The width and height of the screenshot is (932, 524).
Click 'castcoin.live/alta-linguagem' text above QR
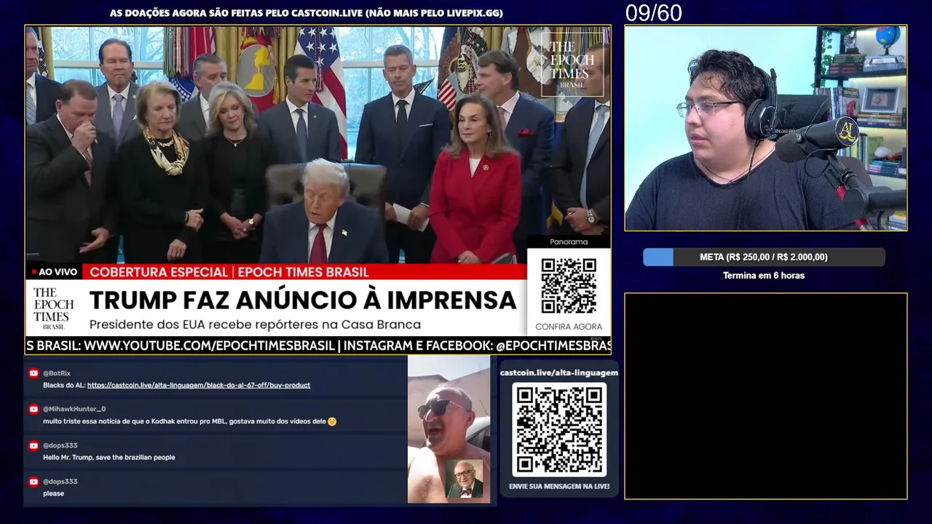pyautogui.click(x=559, y=373)
